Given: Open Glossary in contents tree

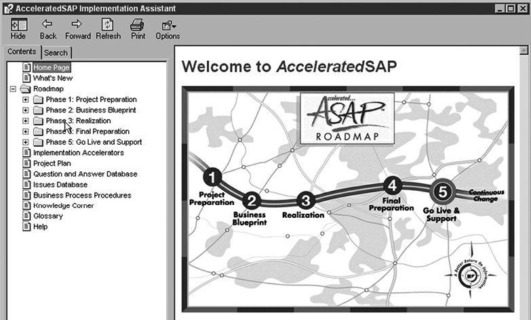Looking at the screenshot, I should coord(48,216).
